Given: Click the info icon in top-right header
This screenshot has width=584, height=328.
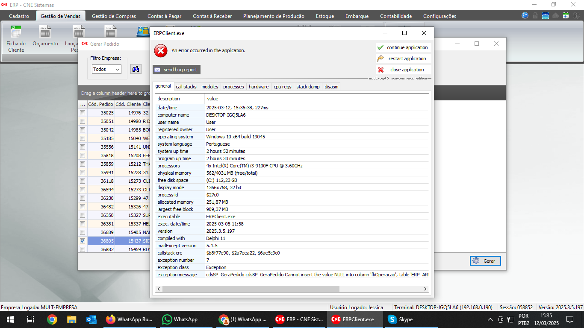Looking at the screenshot, I should [x=575, y=16].
